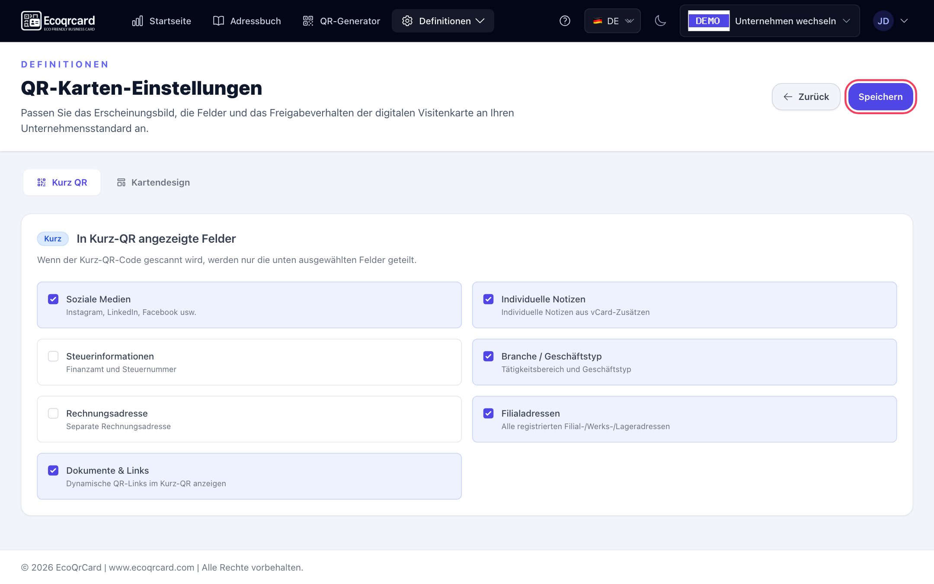The height and width of the screenshot is (584, 934).
Task: Click the QR-Generator QR icon
Action: [308, 21]
